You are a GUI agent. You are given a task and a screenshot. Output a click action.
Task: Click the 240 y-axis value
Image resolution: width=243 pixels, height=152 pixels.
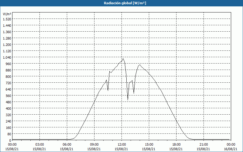(x=9, y=121)
